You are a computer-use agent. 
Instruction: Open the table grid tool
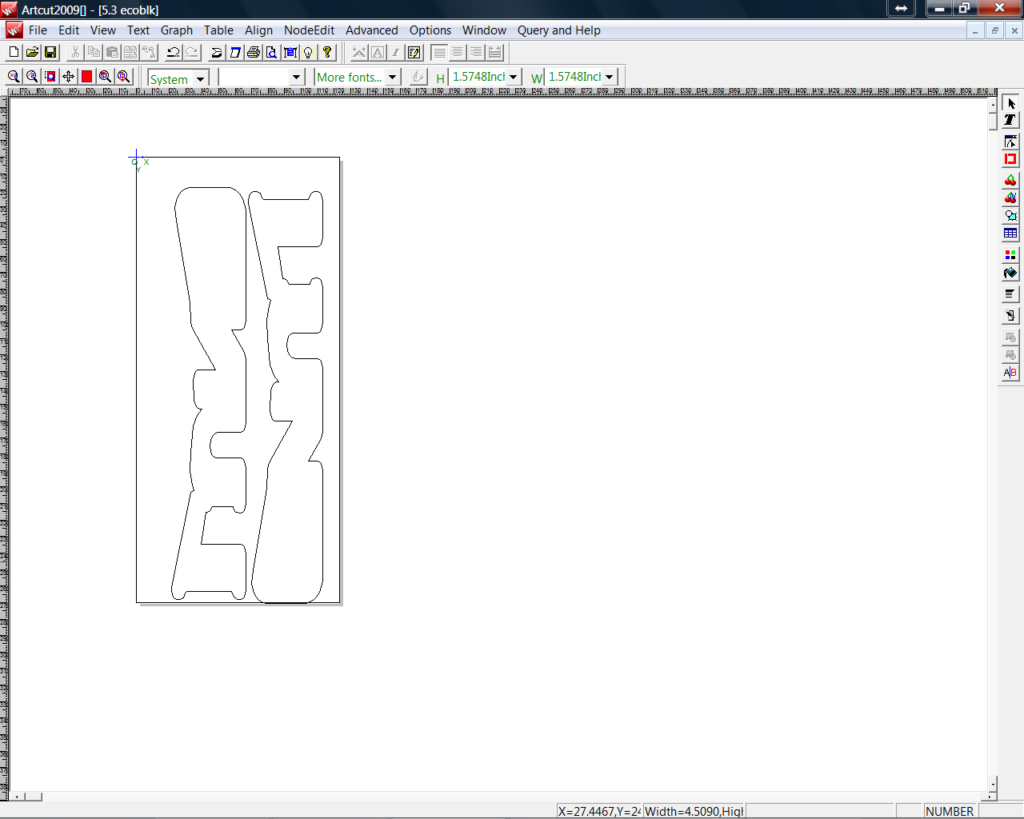click(1010, 233)
